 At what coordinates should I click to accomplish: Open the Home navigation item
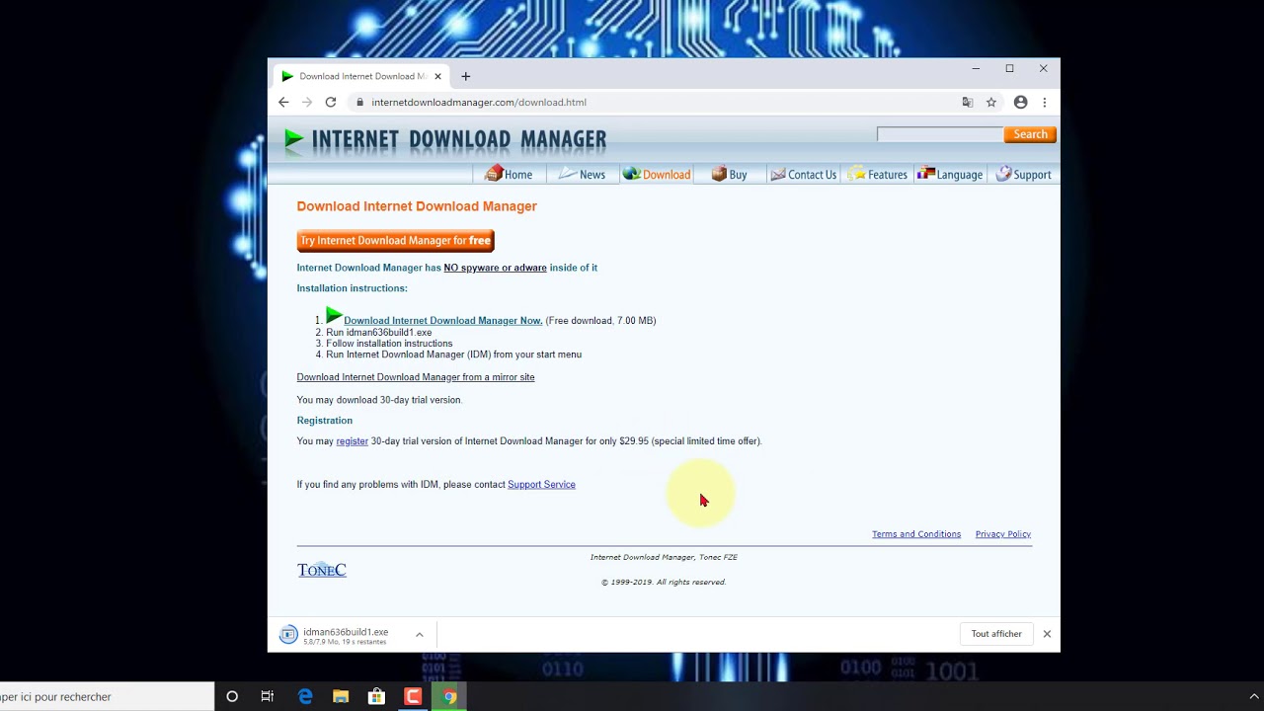pos(509,174)
